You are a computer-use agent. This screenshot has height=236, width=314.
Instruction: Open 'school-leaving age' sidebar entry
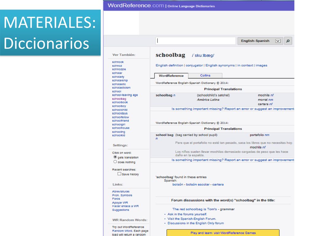(125, 95)
